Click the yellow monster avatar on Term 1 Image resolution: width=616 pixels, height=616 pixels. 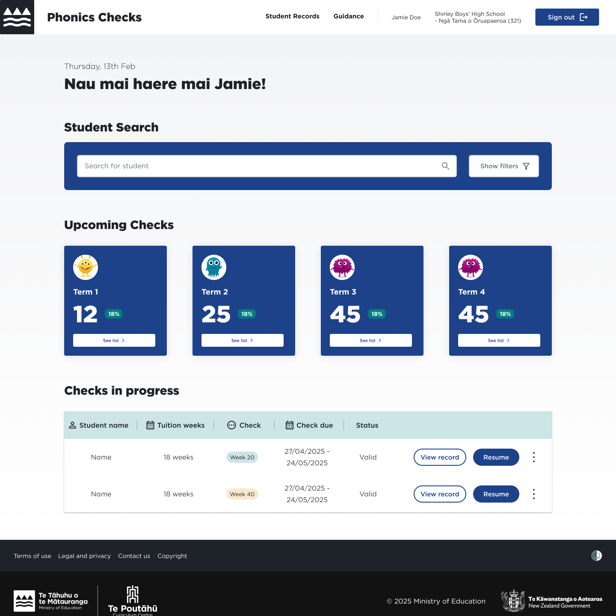(x=86, y=267)
